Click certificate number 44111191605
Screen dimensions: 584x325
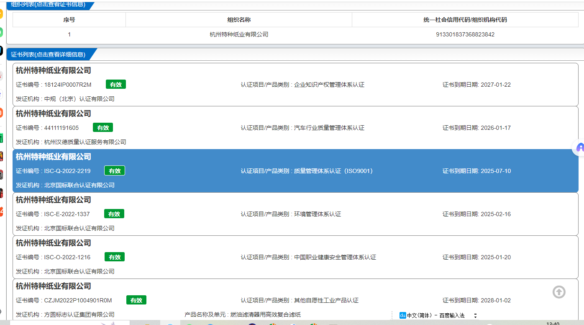[61, 128]
